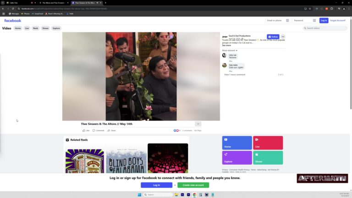Open reactions count icons under video
The height and width of the screenshot is (198, 352).
coord(176,131)
